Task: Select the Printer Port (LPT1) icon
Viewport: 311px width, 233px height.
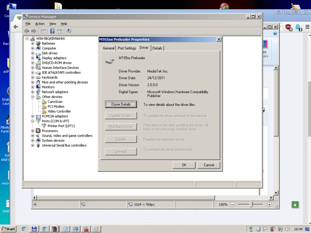Action: coord(44,126)
